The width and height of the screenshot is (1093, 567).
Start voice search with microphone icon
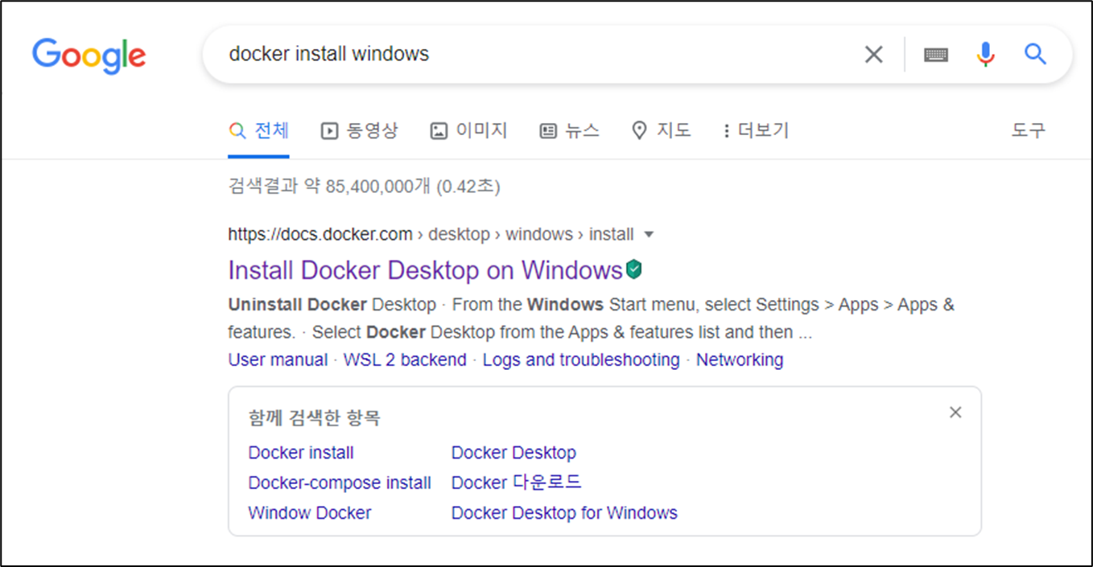pyautogui.click(x=985, y=55)
